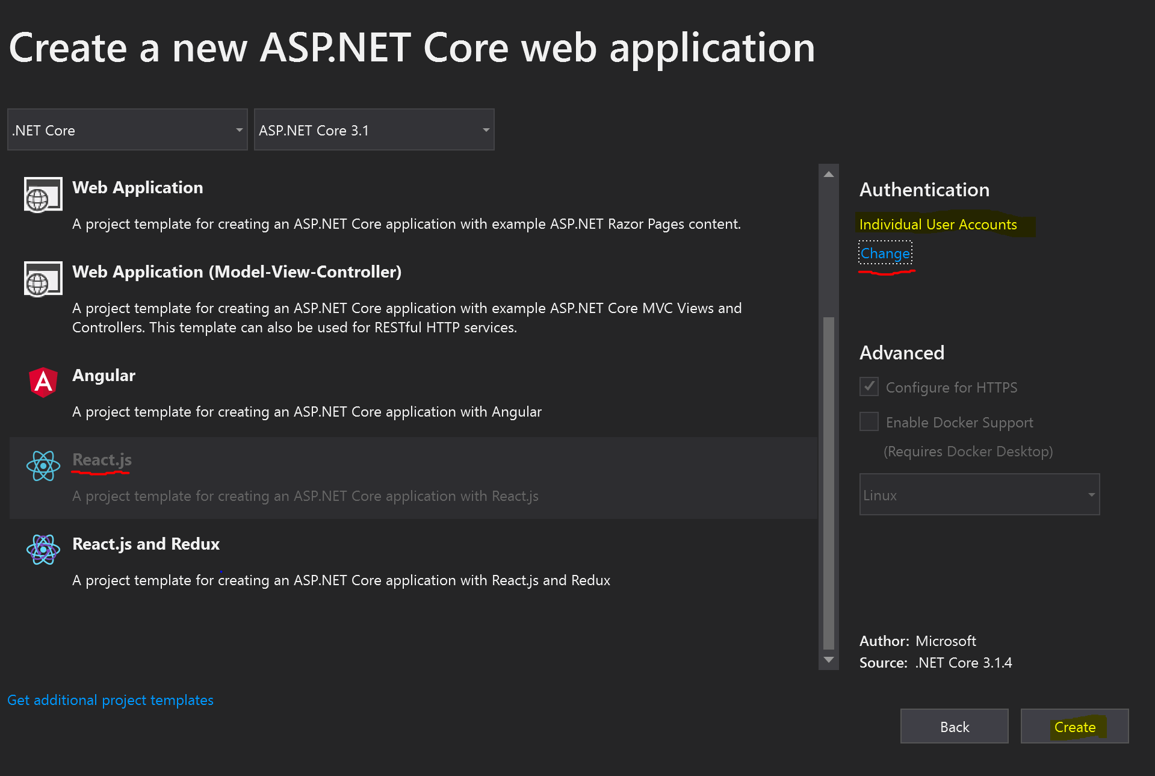Viewport: 1155px width, 776px height.
Task: Click the React.js atom icon
Action: click(43, 466)
